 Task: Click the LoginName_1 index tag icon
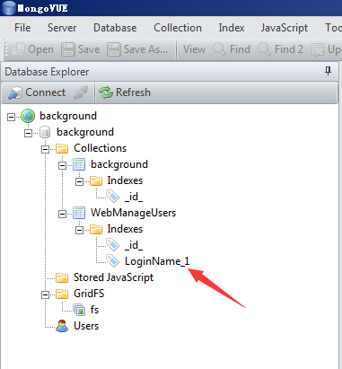(113, 261)
